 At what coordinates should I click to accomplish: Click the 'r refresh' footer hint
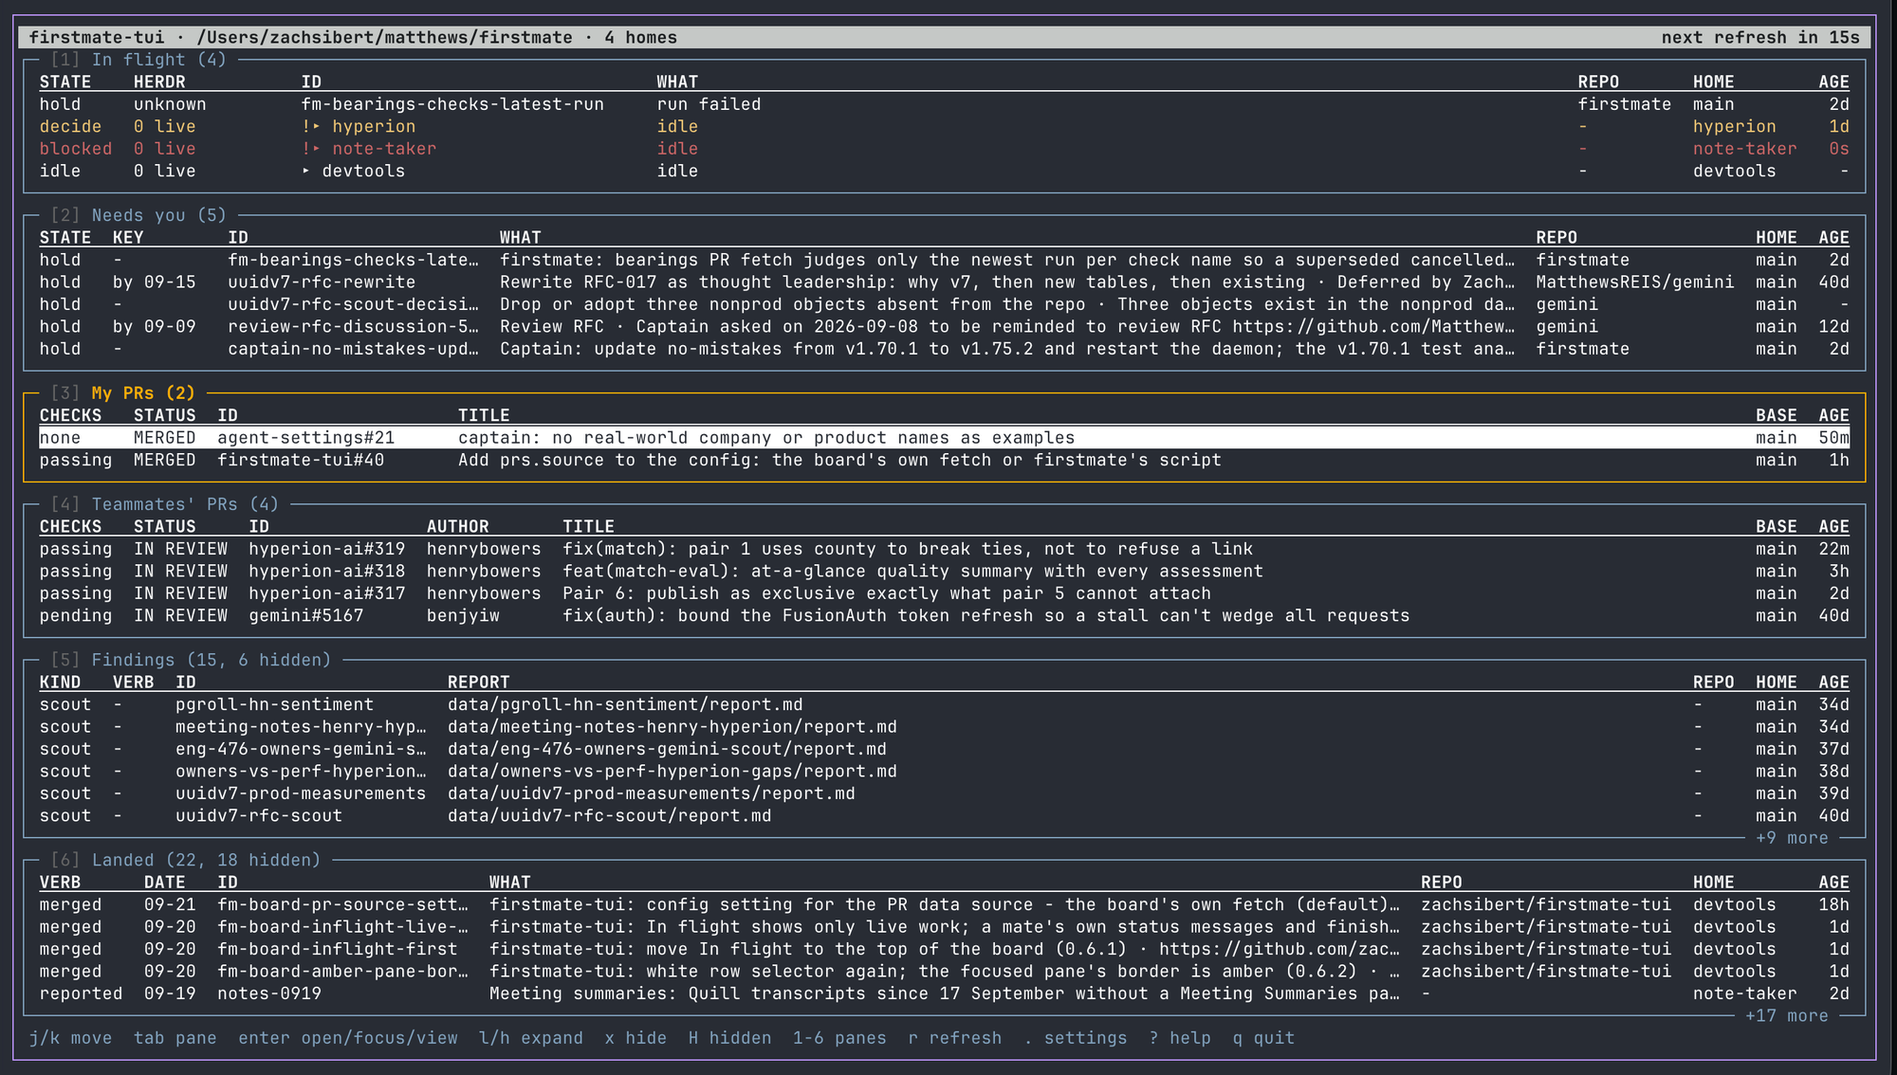954,1038
